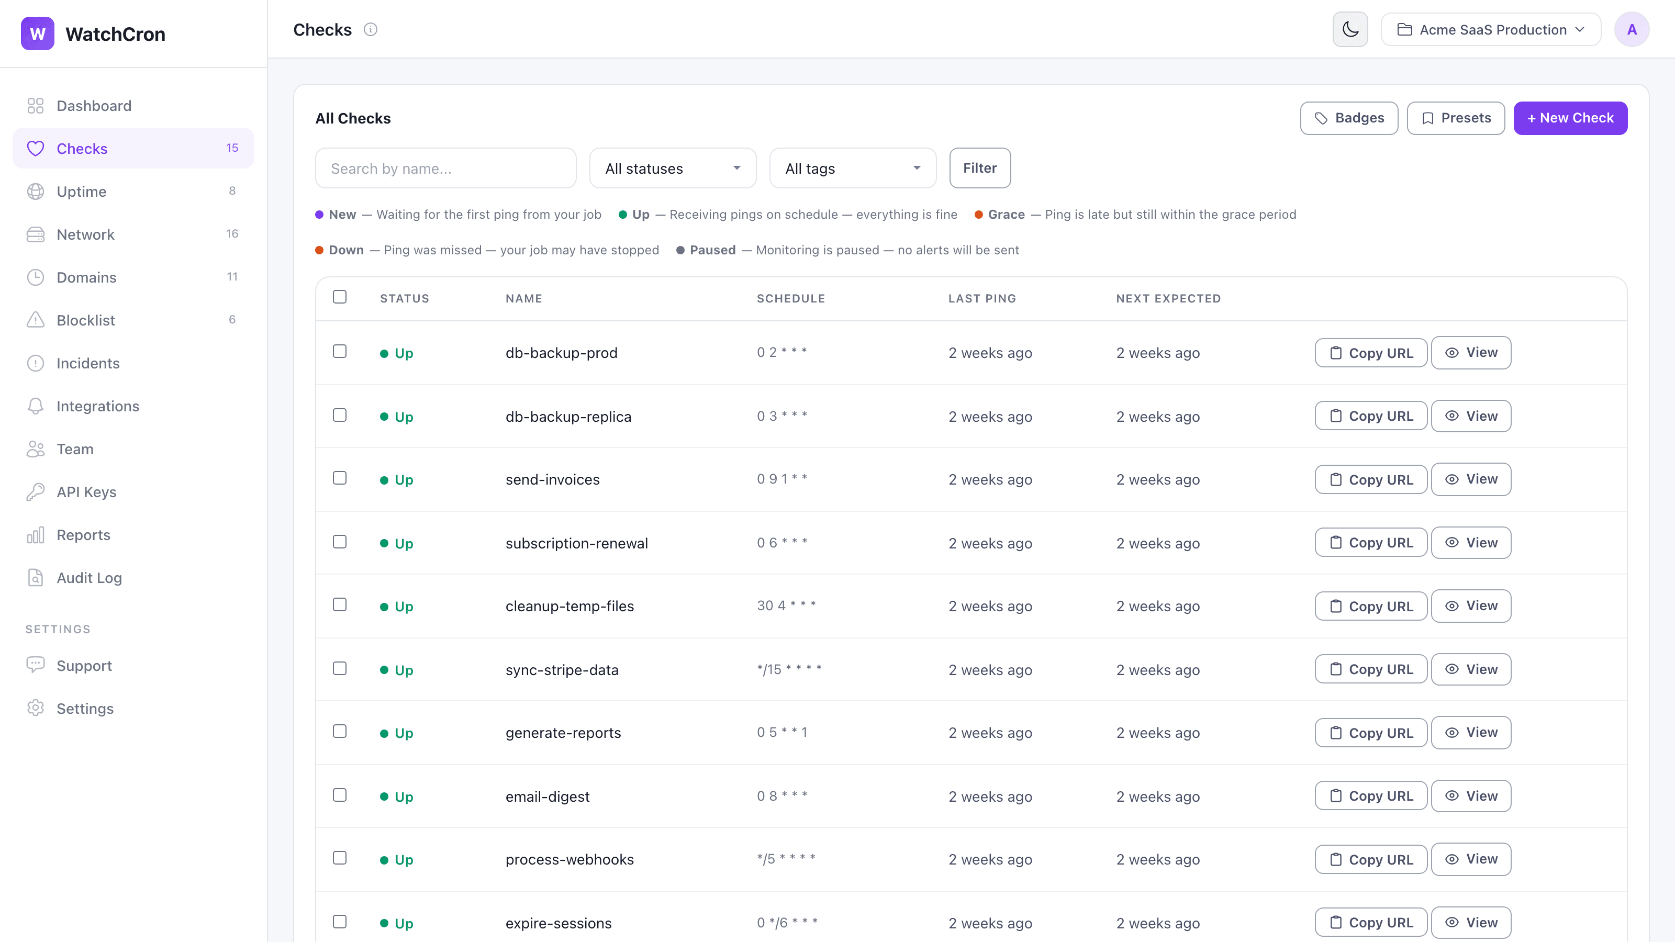Image resolution: width=1675 pixels, height=942 pixels.
Task: Select the send-invoices row checkbox
Action: [x=339, y=478]
